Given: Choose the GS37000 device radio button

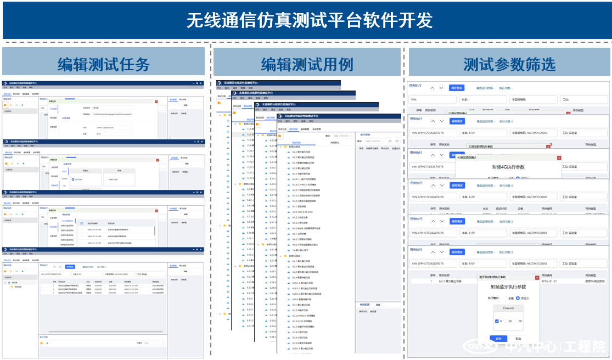Looking at the screenshot, I should (73, 179).
